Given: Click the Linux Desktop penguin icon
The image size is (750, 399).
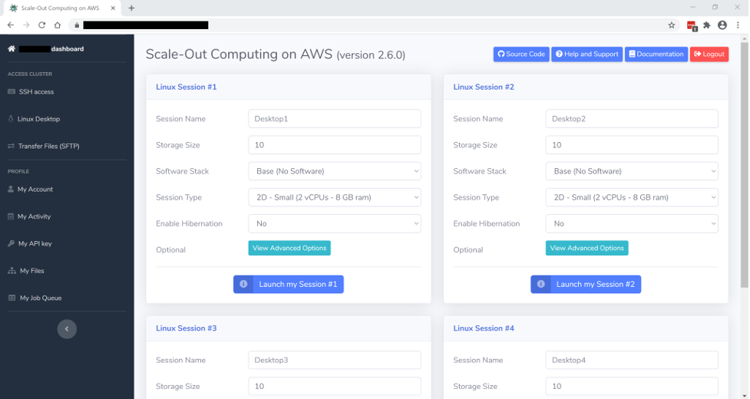Looking at the screenshot, I should point(11,119).
